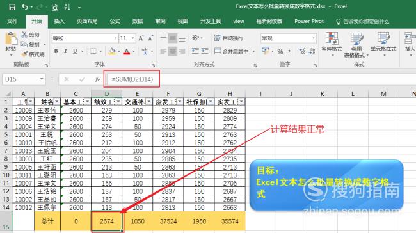Click the Percent Style icon
Screen dimensions: 416x233
[280, 51]
